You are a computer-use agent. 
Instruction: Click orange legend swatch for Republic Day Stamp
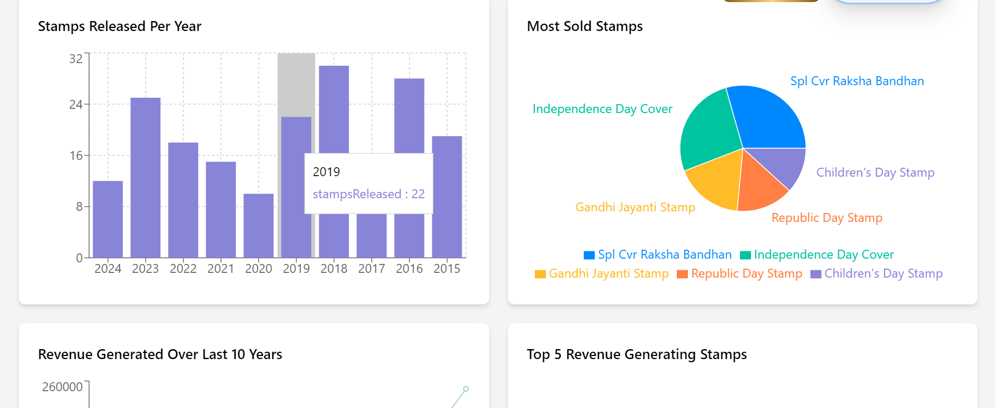coord(682,274)
